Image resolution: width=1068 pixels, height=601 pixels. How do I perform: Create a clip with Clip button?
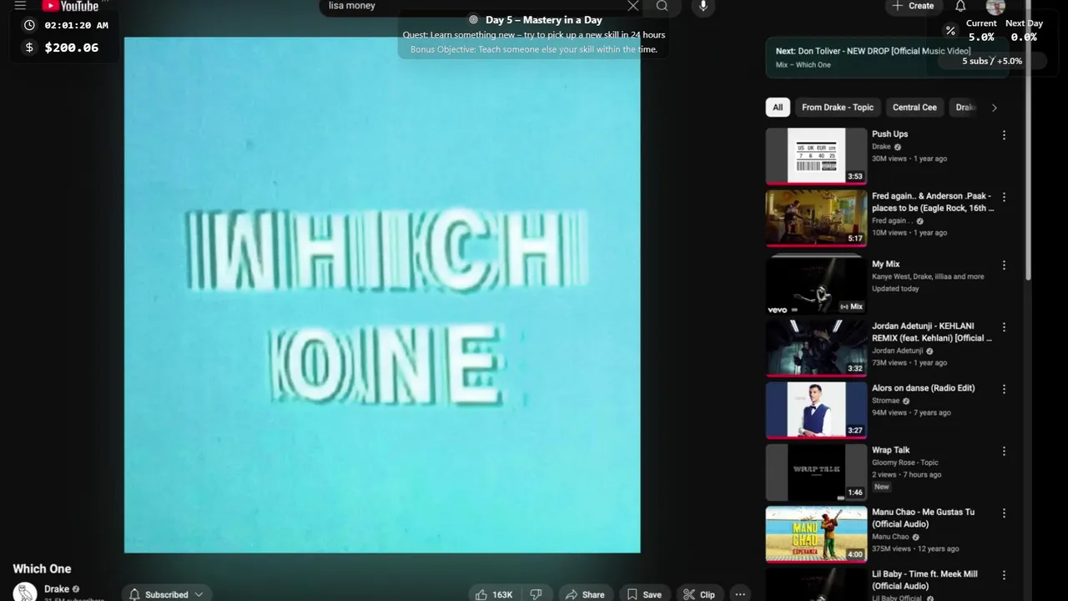(x=699, y=594)
